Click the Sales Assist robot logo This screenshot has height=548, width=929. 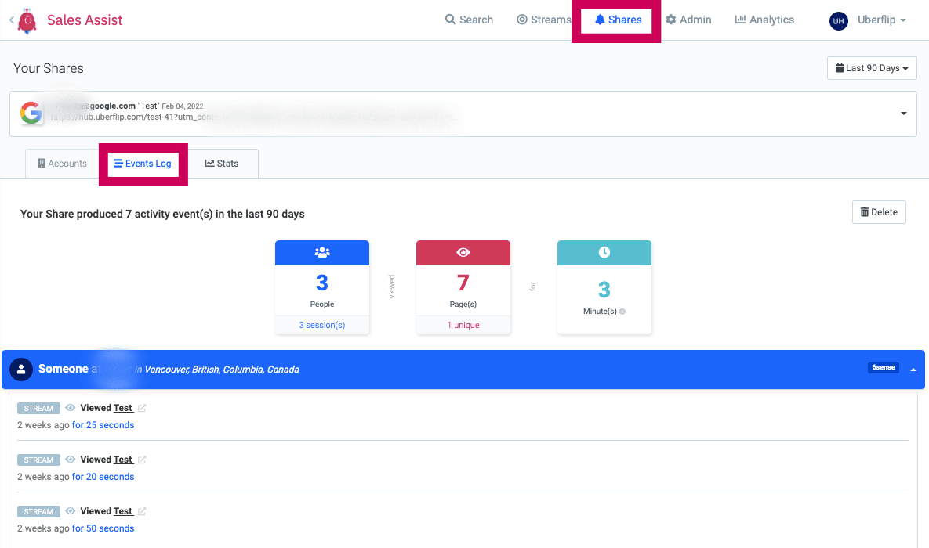point(27,20)
